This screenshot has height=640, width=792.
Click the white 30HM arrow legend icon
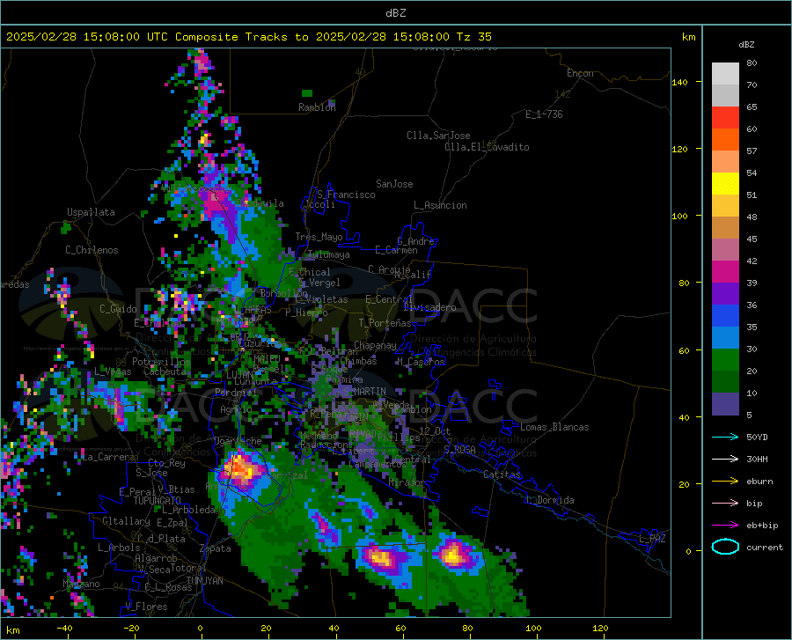[725, 459]
